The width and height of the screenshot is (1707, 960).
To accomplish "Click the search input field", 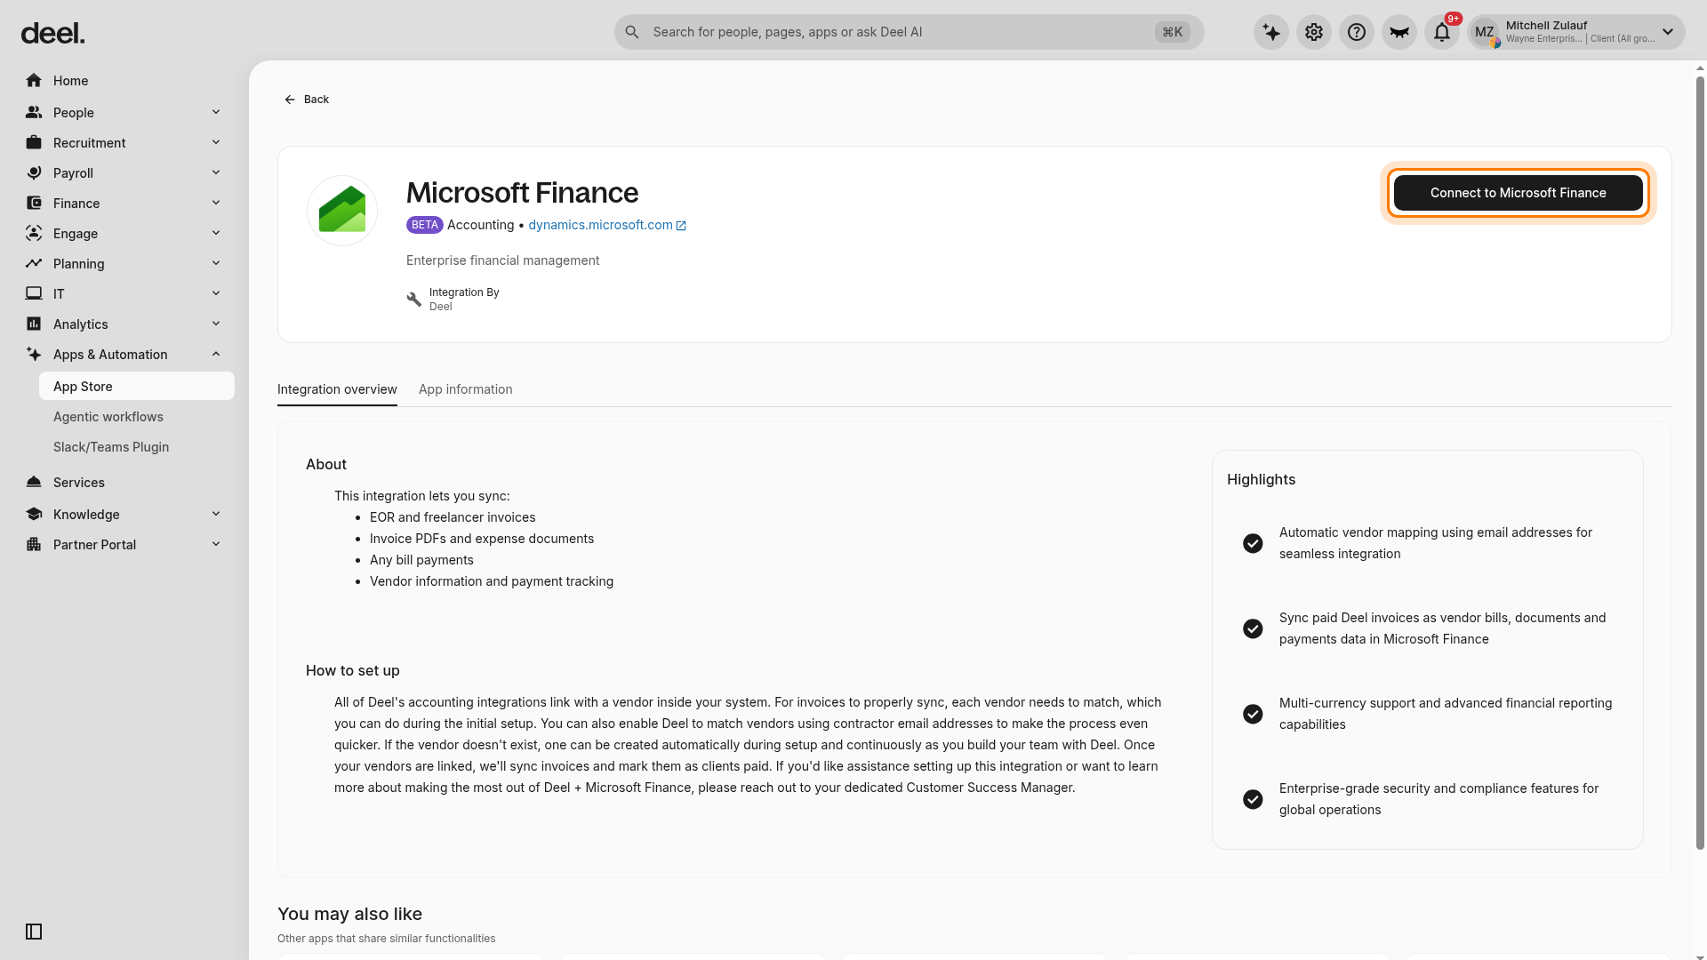I will [x=909, y=32].
